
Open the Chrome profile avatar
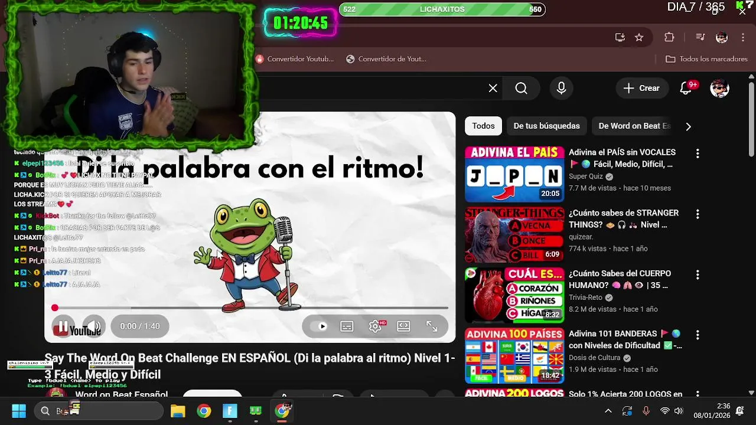tap(722, 37)
